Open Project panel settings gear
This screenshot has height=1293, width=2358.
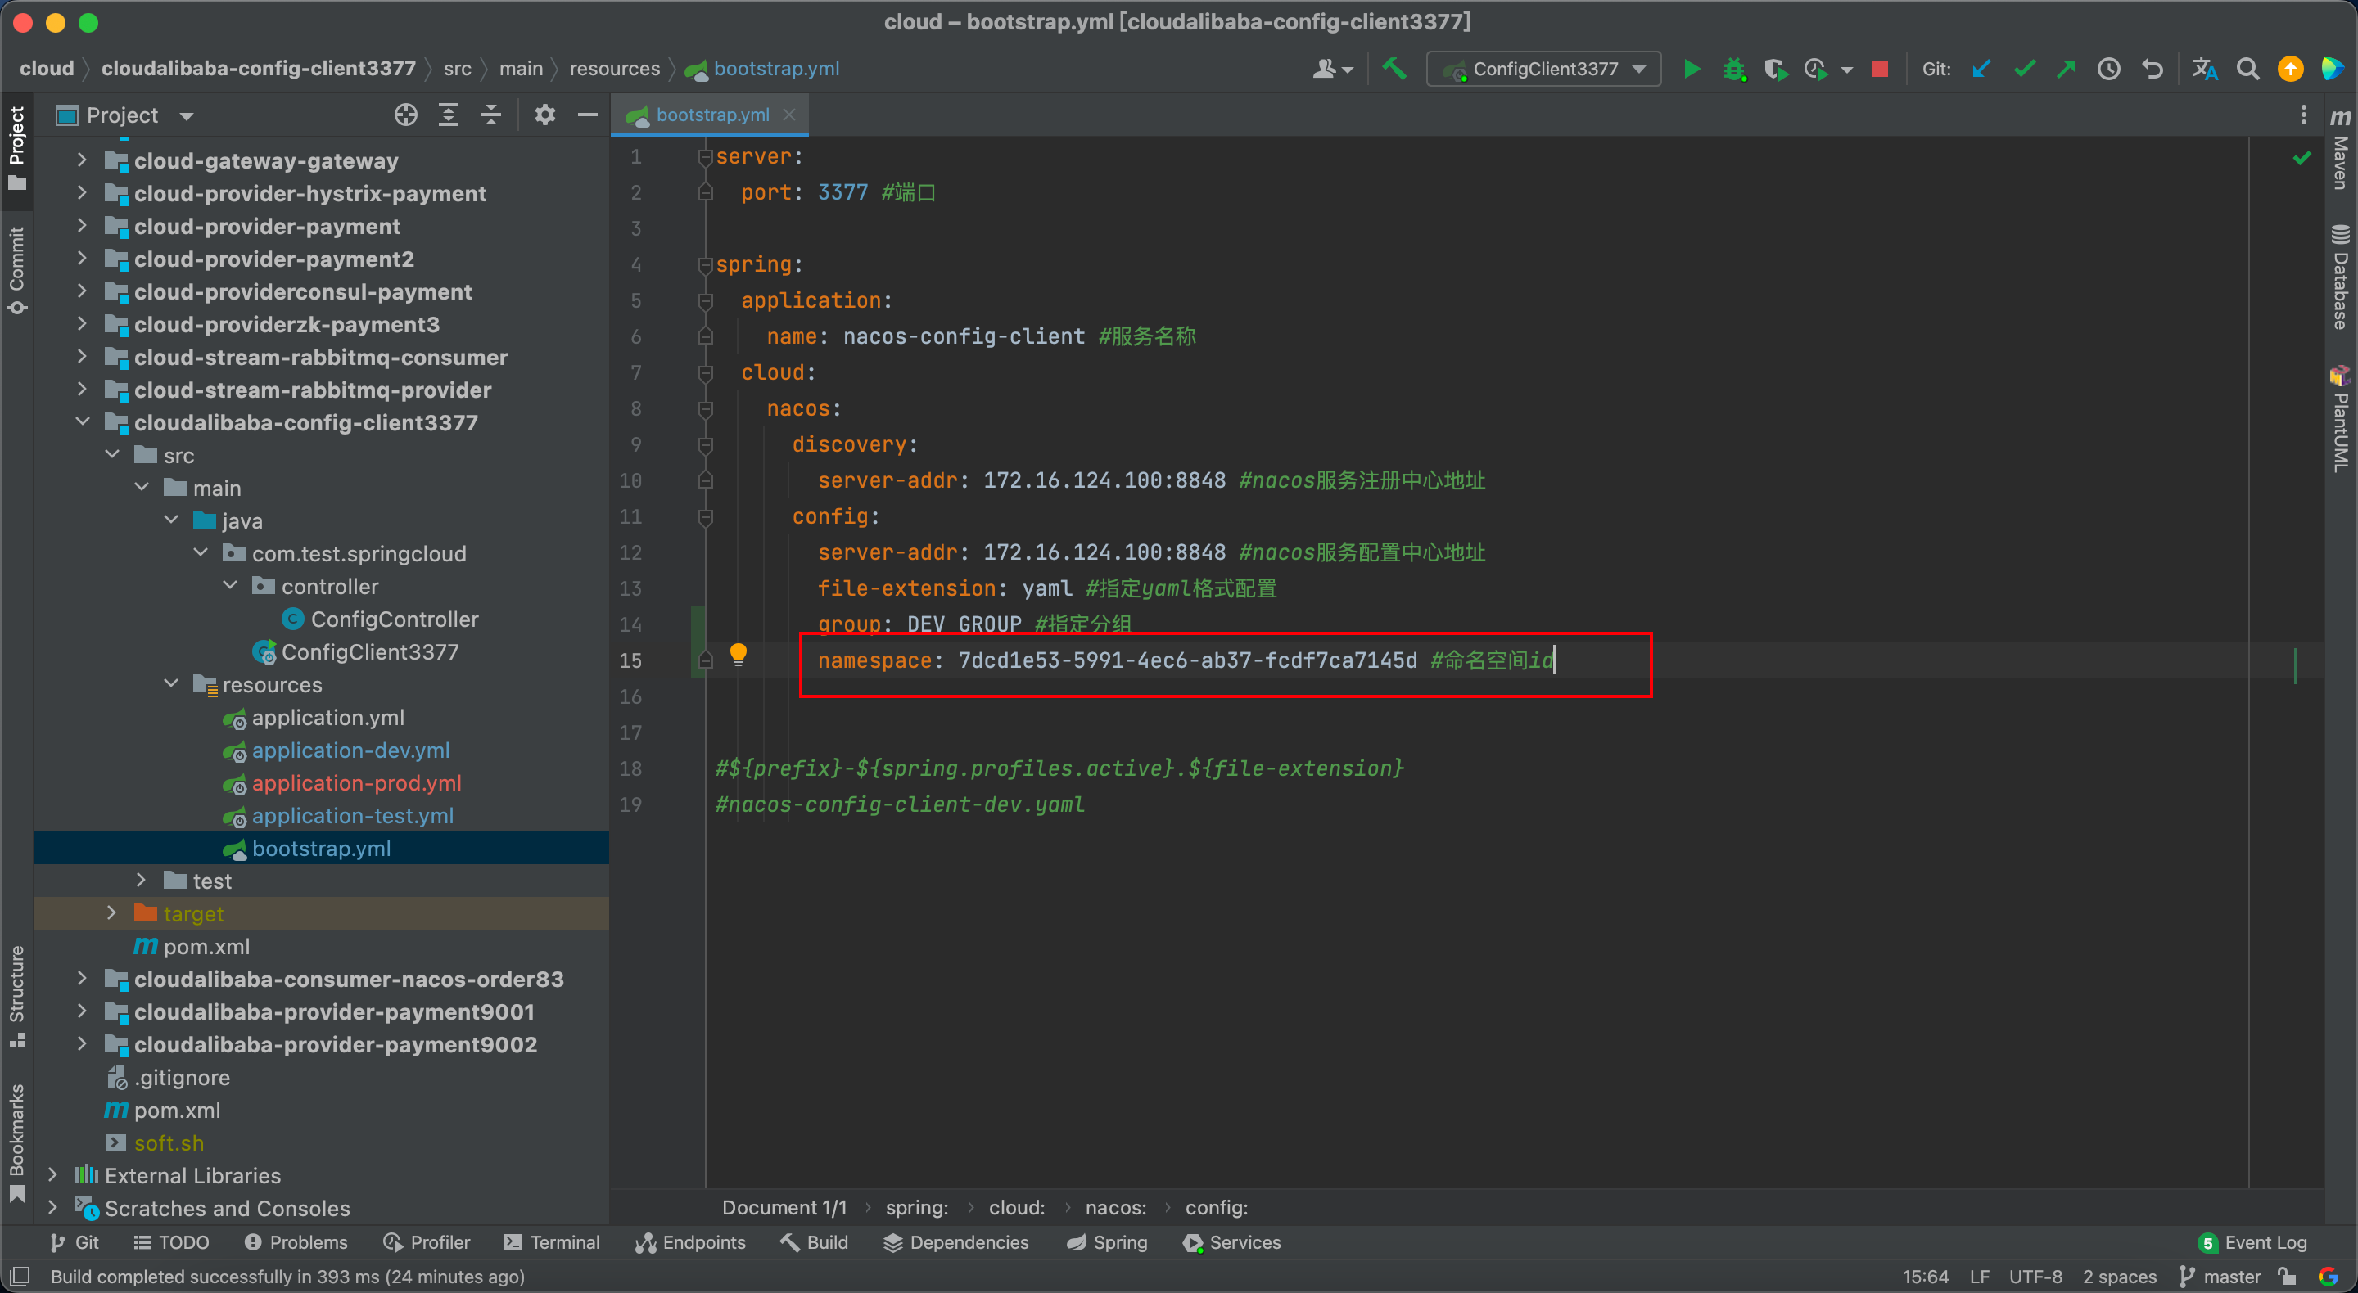click(x=544, y=115)
